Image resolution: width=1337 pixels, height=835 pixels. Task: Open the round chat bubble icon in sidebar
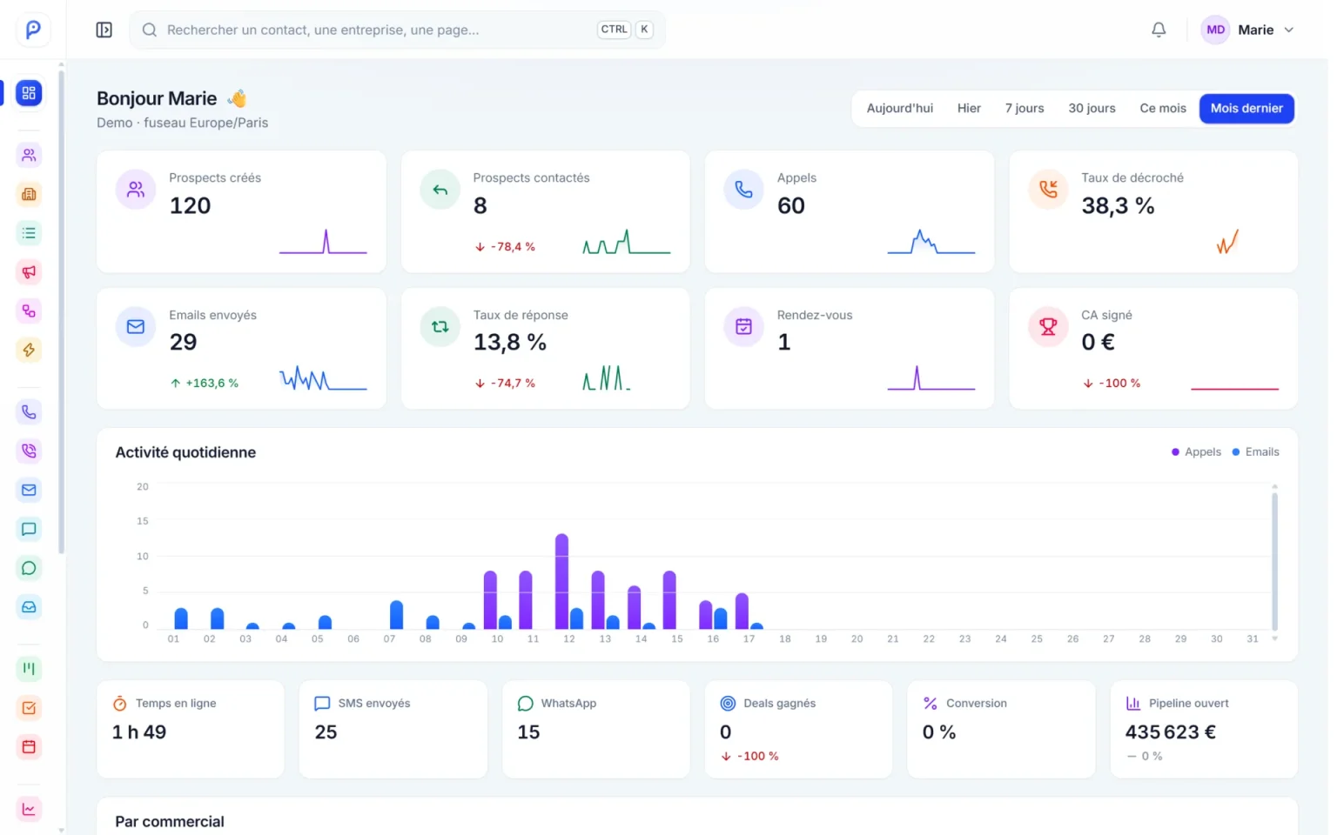coord(29,568)
